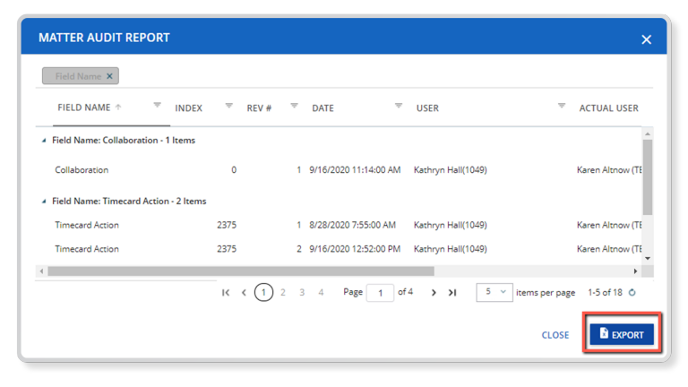Image resolution: width=688 pixels, height=387 pixels.
Task: Click the Close link
Action: point(555,335)
